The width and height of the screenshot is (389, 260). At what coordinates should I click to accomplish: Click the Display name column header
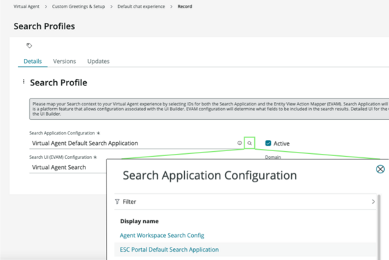tap(139, 221)
